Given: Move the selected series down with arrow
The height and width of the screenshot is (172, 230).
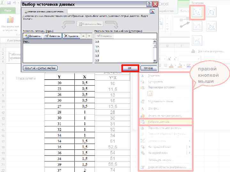Looking at the screenshot, I should pyautogui.click(x=89, y=36).
